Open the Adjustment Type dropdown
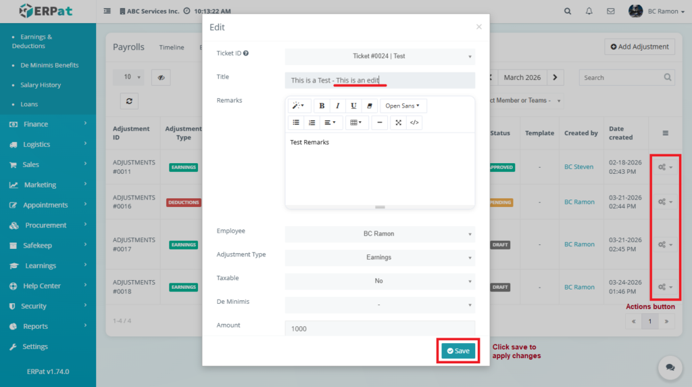 pyautogui.click(x=379, y=258)
